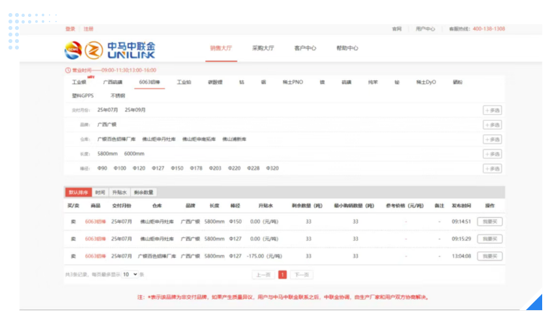Open 6063铝棒 link in the first row
The height and width of the screenshot is (316, 550).
click(x=95, y=222)
